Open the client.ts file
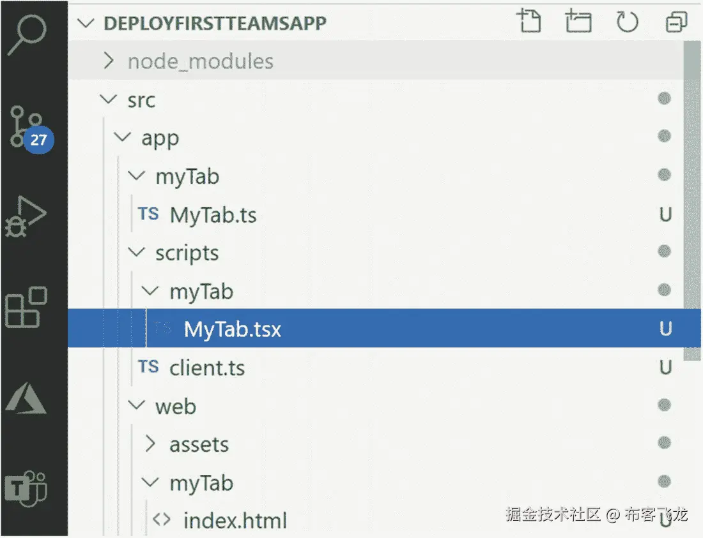 (x=206, y=368)
